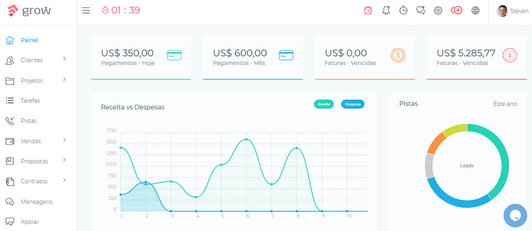532x231 pixels.
Task: Expand the Propostas submenu chevron
Action: [64, 160]
